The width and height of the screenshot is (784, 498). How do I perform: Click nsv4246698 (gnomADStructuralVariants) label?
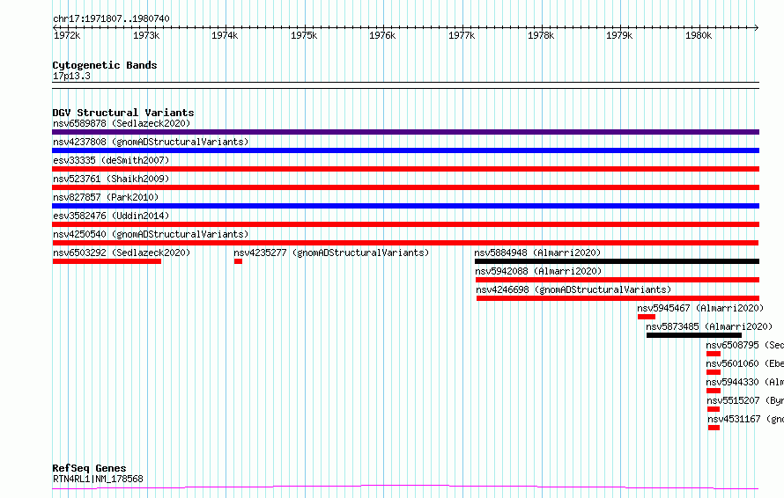click(573, 289)
